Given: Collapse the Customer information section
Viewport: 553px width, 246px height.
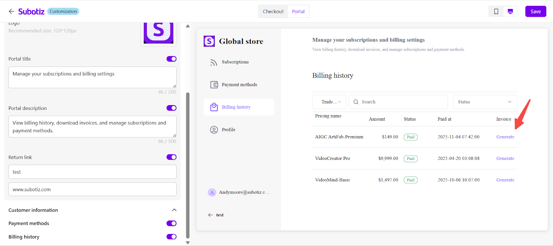Looking at the screenshot, I should point(174,210).
